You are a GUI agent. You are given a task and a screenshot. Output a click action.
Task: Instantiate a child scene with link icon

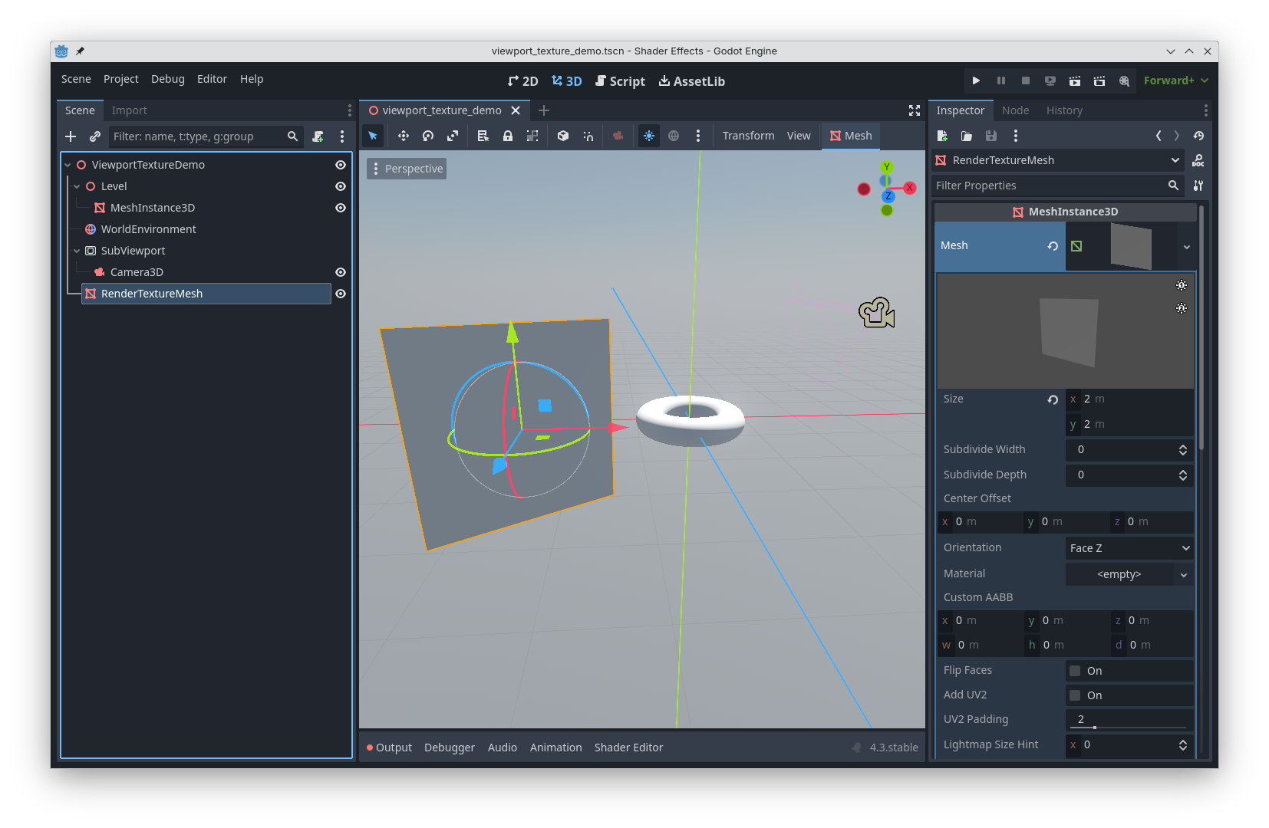tap(95, 136)
